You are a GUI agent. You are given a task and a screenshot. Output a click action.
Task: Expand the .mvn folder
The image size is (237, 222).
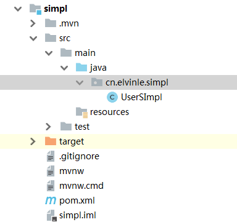click(x=33, y=23)
